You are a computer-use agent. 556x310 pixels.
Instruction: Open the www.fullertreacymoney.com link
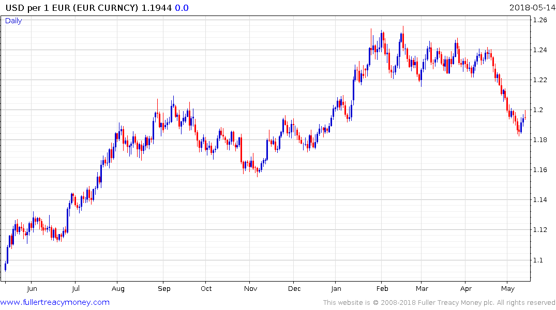(55, 302)
